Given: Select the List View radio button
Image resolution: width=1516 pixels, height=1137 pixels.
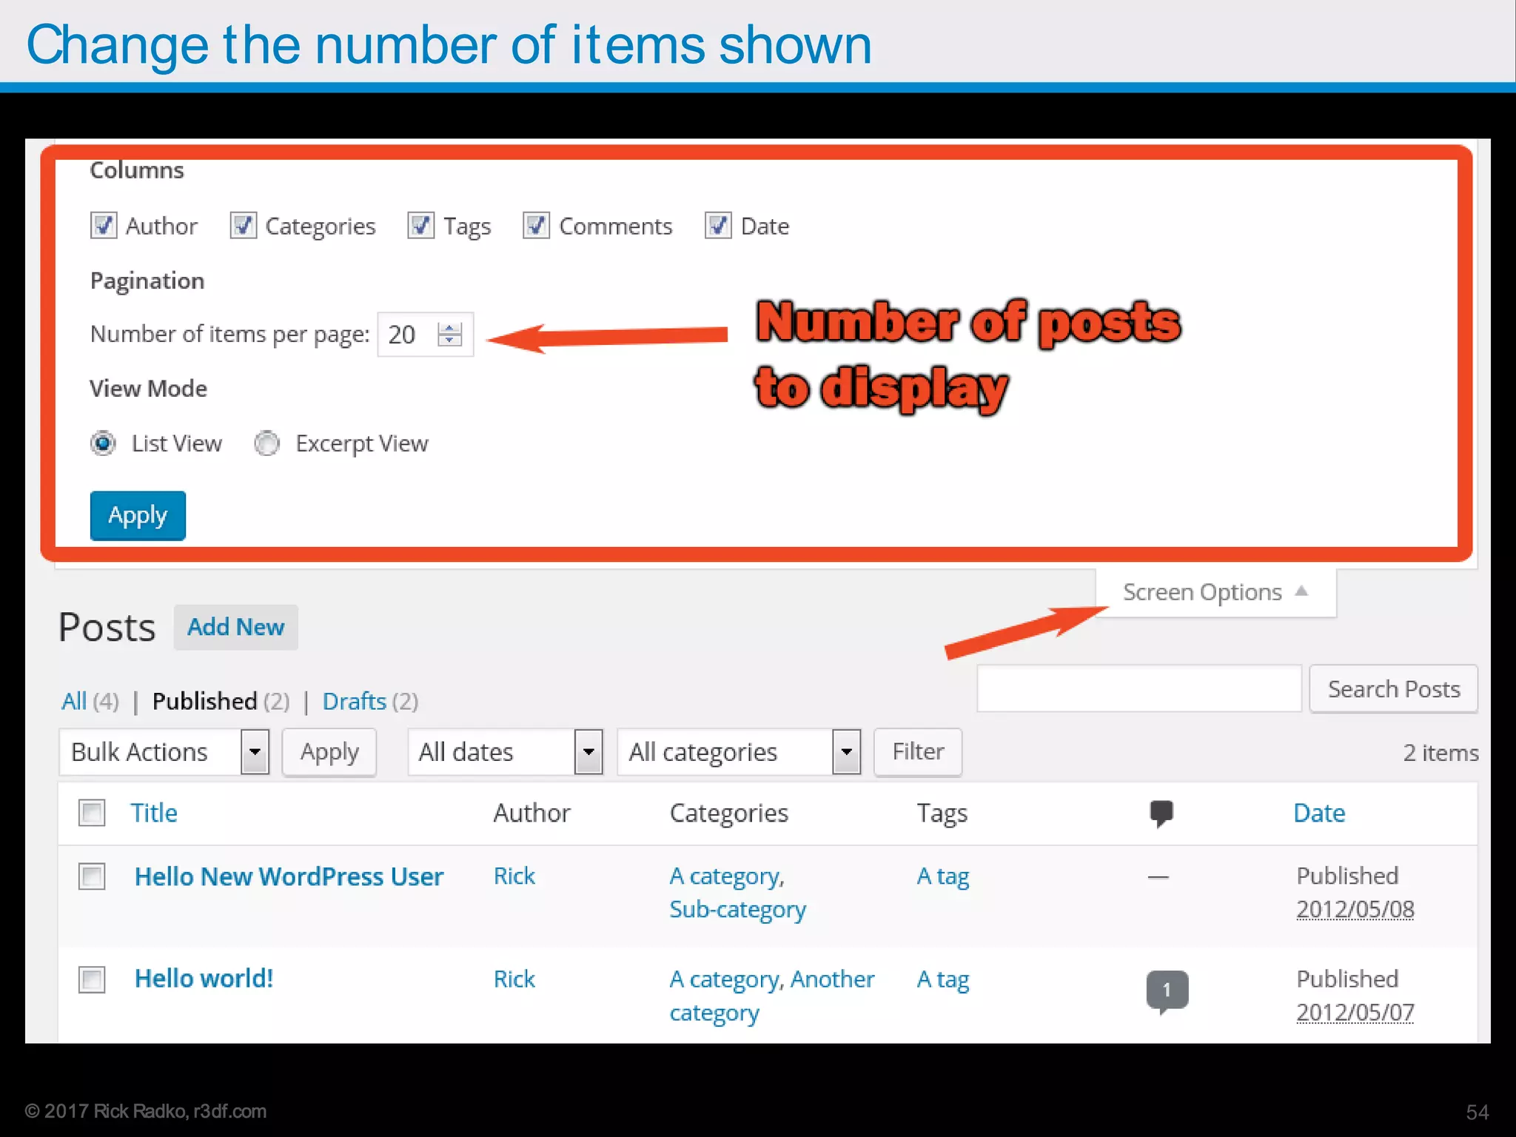Looking at the screenshot, I should (104, 443).
